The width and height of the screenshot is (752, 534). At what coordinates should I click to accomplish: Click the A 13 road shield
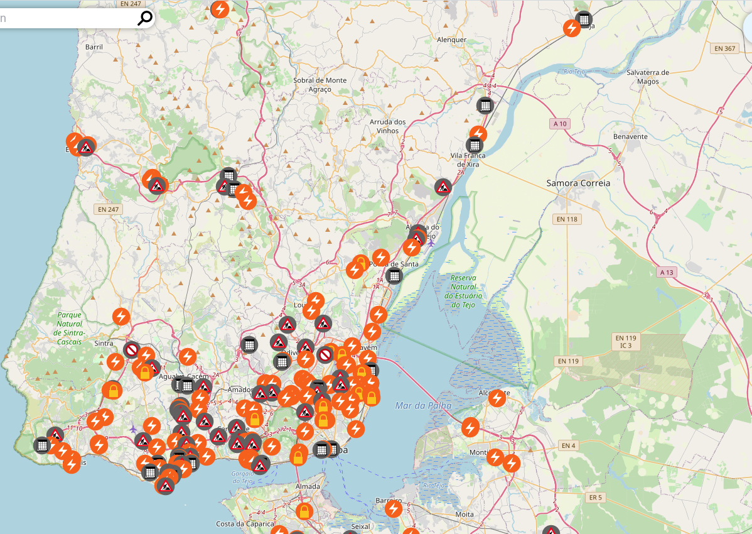(666, 273)
